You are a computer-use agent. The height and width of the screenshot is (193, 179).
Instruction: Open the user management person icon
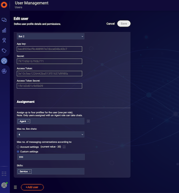(x=4, y=61)
